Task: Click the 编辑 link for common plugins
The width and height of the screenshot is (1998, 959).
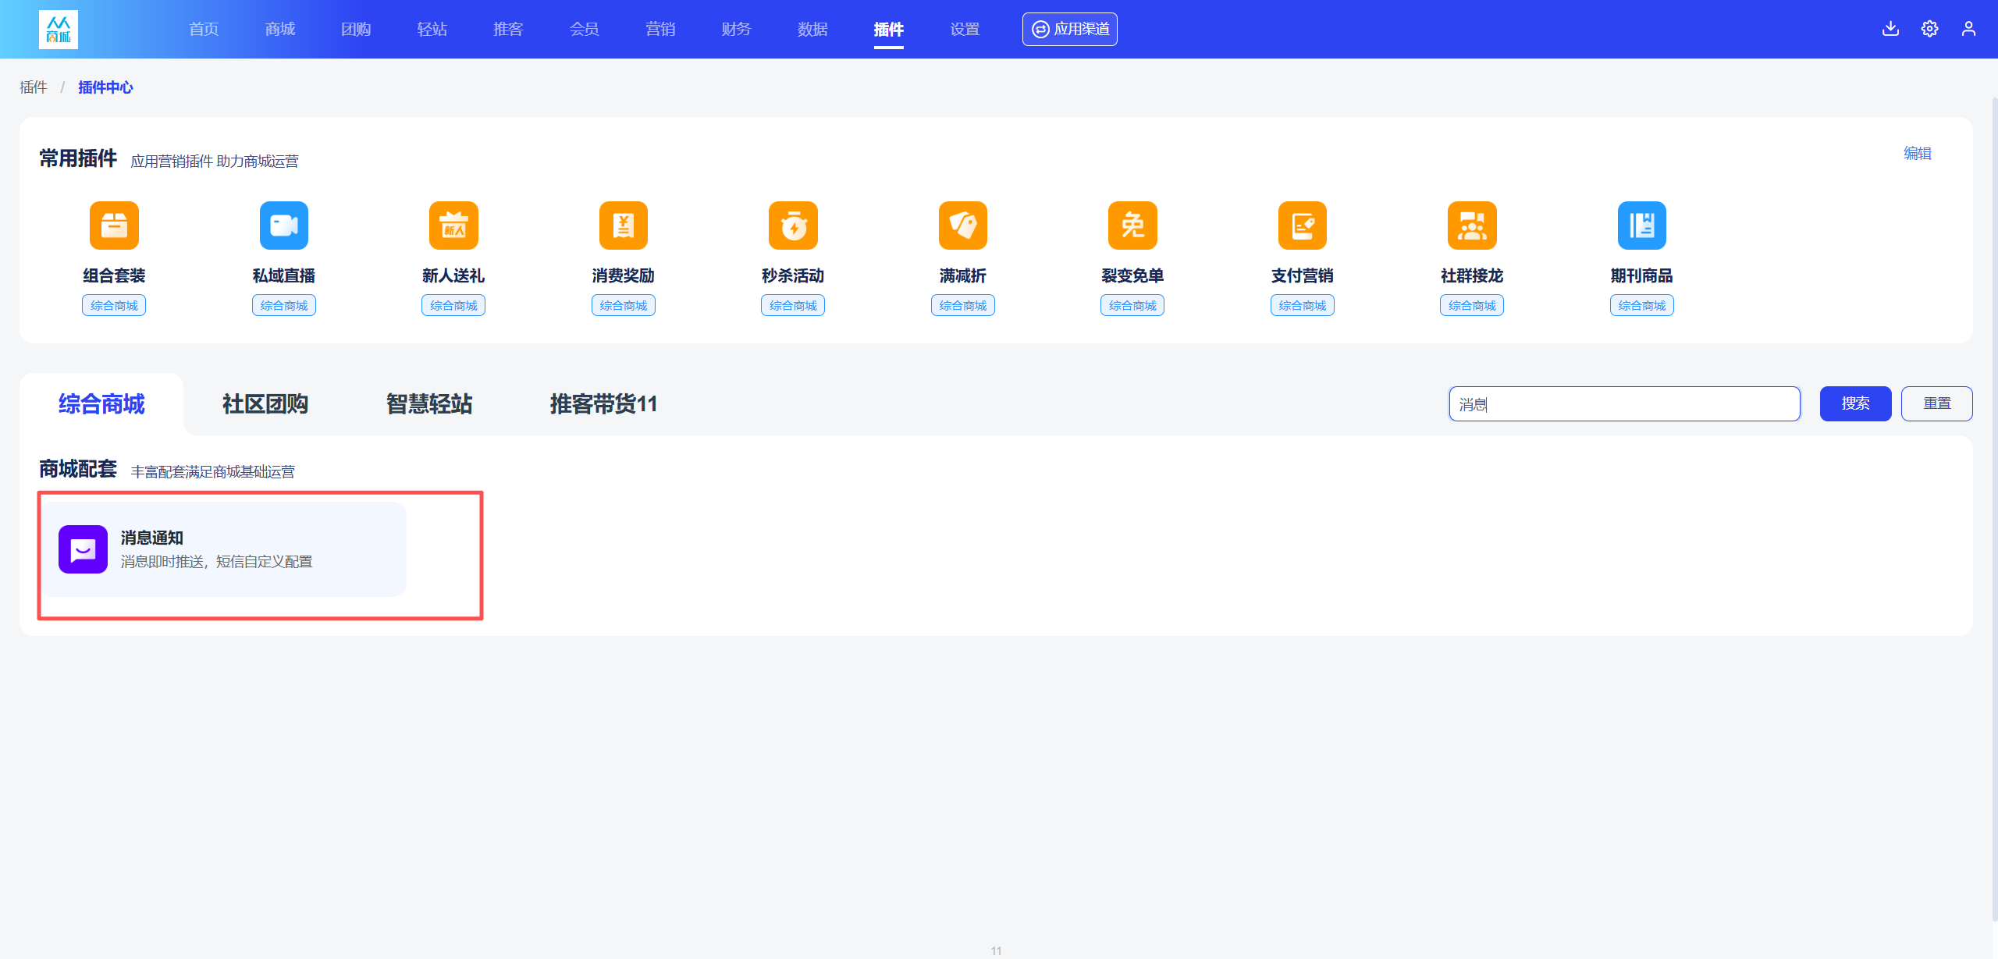Action: click(1918, 153)
